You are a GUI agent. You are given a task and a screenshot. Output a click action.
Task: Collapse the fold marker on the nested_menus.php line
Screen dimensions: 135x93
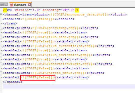coord(1,73)
